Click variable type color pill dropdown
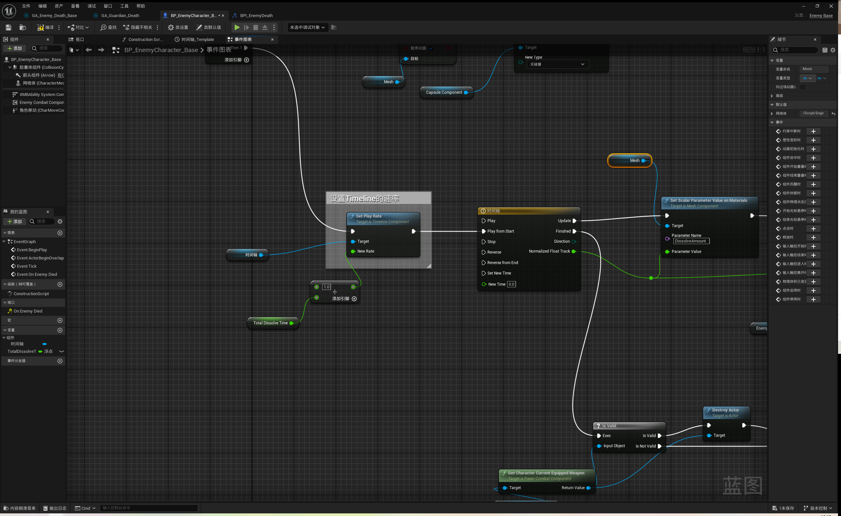The image size is (841, 516). point(807,78)
